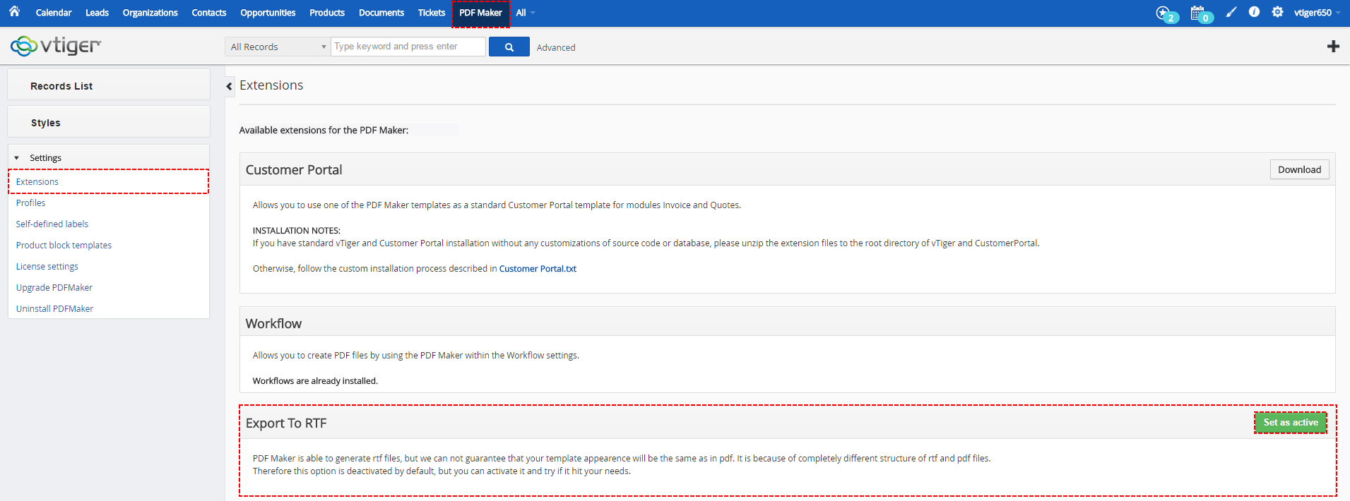Open Product block templates
Screen dimensions: 1350x501
[64, 245]
